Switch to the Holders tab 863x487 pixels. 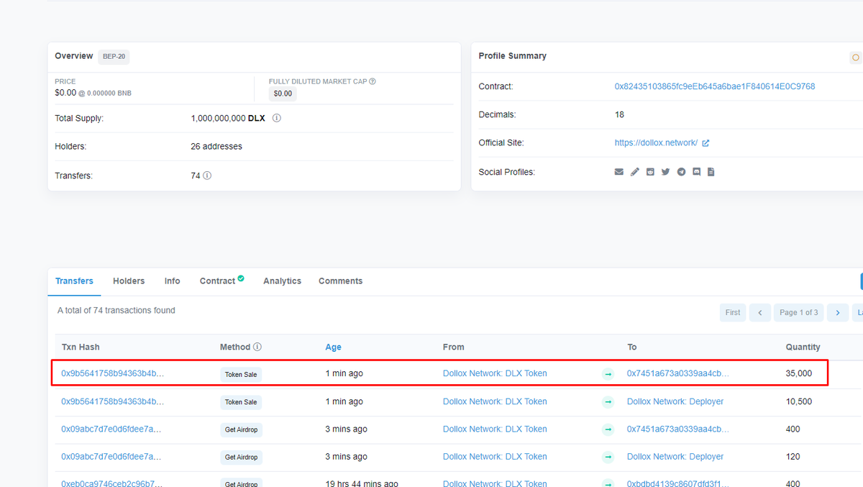coord(129,281)
